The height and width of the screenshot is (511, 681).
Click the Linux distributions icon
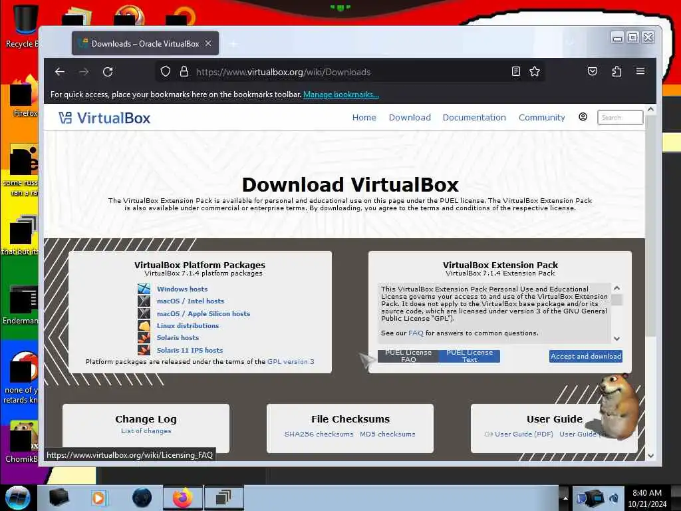pos(144,325)
